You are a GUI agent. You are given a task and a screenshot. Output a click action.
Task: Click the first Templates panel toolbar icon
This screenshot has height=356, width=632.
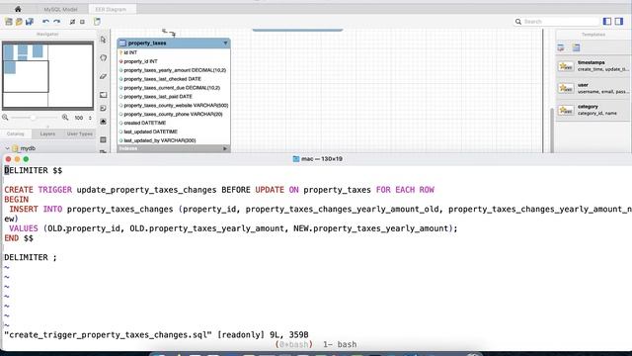561,48
